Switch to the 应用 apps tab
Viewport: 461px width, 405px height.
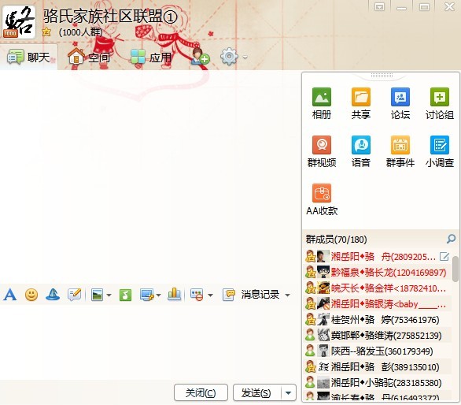click(x=151, y=57)
